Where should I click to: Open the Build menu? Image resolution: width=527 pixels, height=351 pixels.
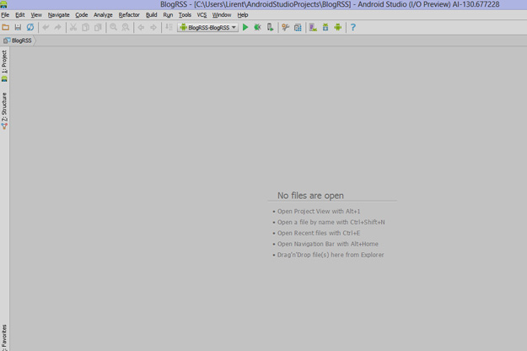[151, 15]
